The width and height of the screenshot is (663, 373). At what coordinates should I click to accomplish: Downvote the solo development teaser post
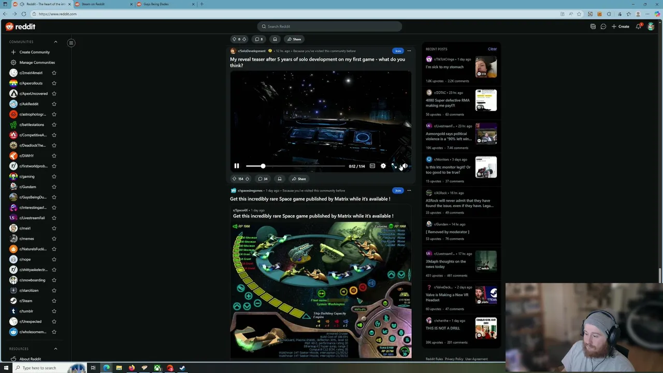[247, 179]
